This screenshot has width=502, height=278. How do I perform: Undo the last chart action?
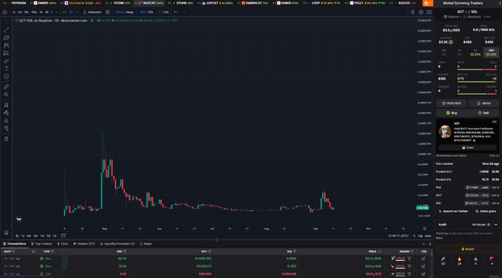coord(176,12)
